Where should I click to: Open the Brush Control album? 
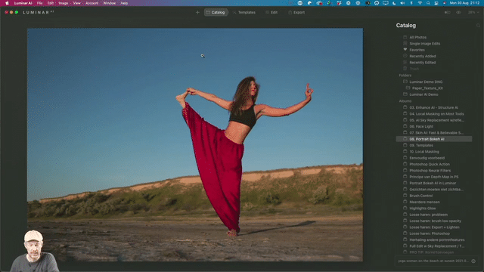pos(420,196)
